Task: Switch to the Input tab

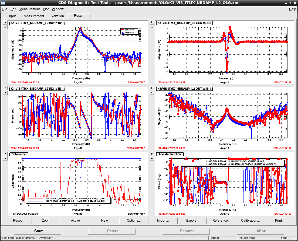Action: (12, 16)
